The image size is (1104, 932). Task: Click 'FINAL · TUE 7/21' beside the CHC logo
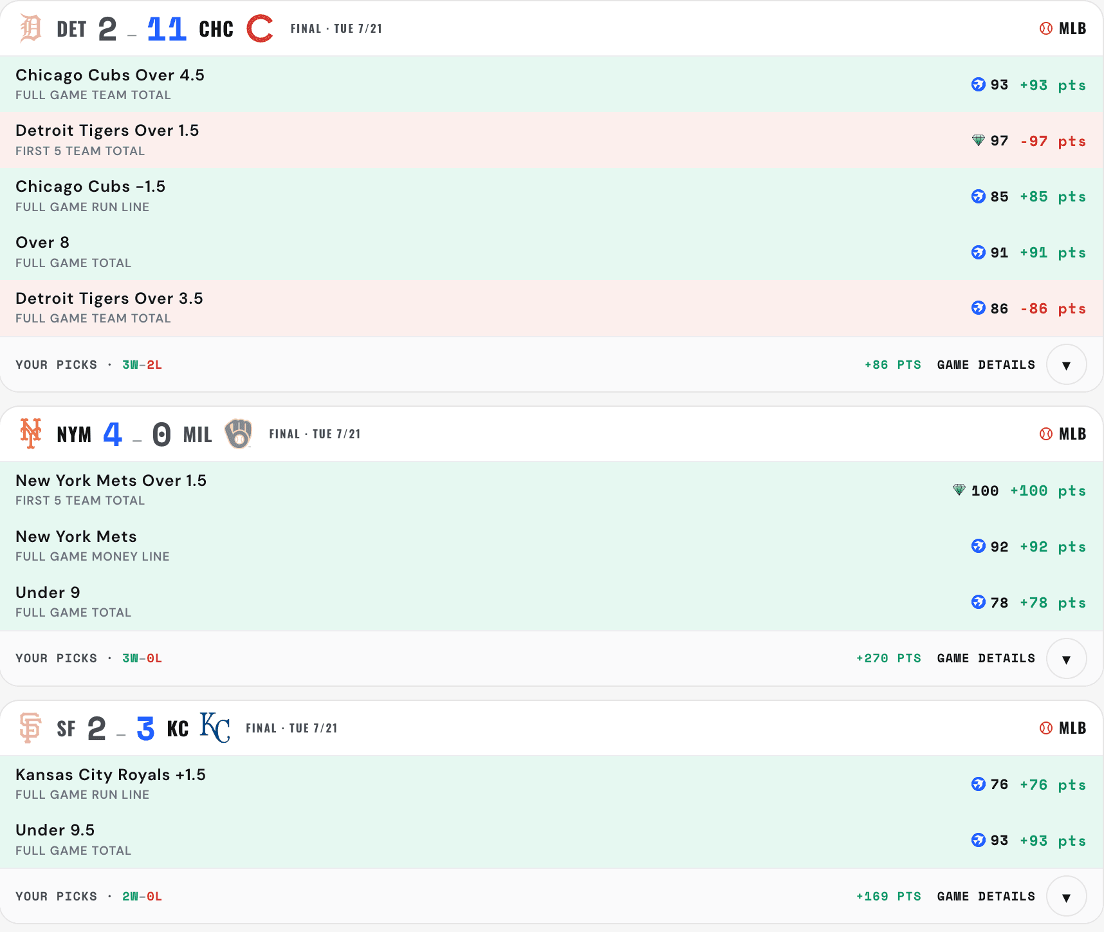(x=336, y=28)
